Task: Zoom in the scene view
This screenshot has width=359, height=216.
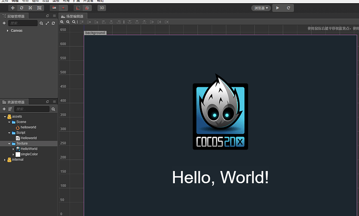Action: 62,22
